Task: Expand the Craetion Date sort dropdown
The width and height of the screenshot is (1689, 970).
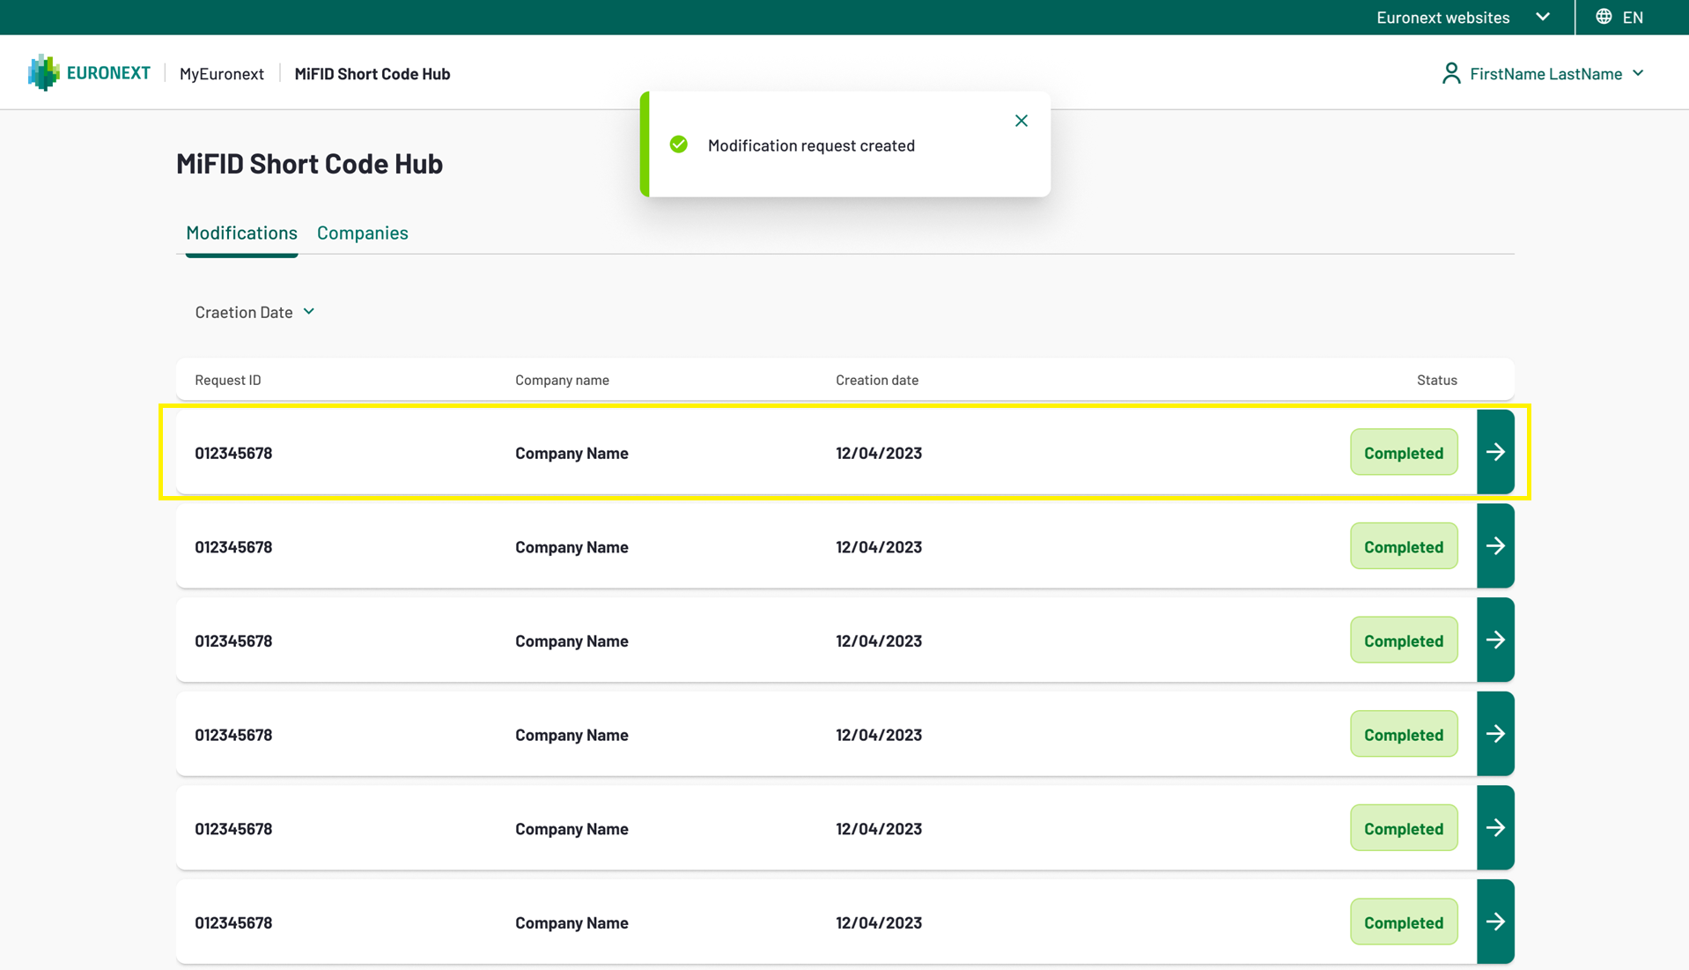Action: [254, 312]
